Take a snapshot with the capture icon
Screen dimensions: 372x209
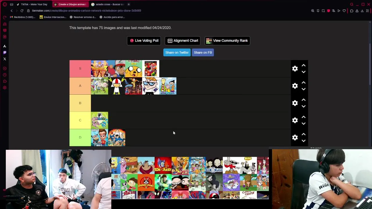coord(323,11)
